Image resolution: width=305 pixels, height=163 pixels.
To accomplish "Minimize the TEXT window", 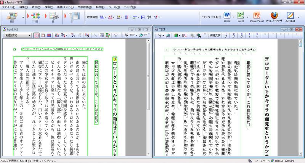I will pyautogui.click(x=284, y=29).
